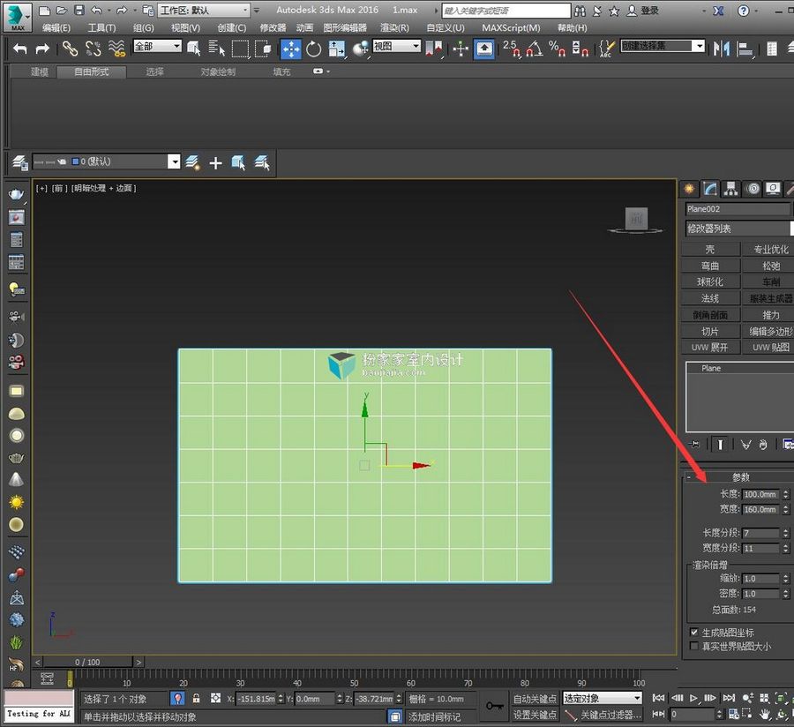Viewport: 794px width, 727px height.
Task: Click the ViewCube front face 前
Action: [x=636, y=219]
